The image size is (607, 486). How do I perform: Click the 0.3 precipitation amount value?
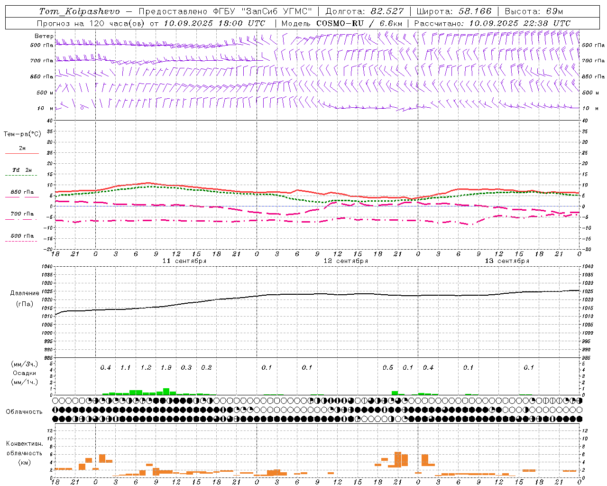186,368
